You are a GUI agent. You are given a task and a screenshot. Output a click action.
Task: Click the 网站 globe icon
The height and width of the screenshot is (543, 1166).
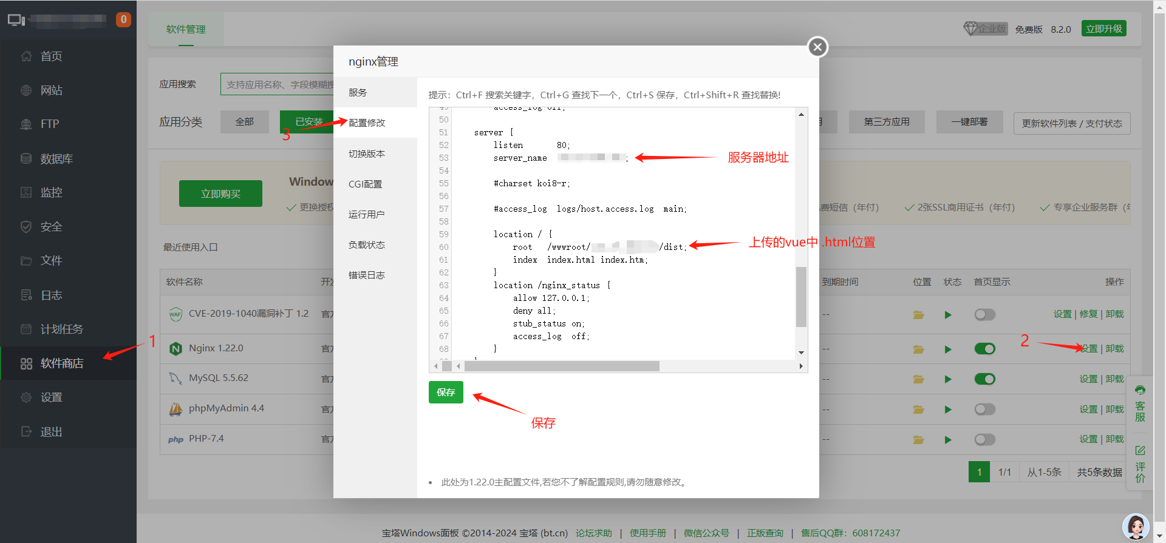pos(26,90)
